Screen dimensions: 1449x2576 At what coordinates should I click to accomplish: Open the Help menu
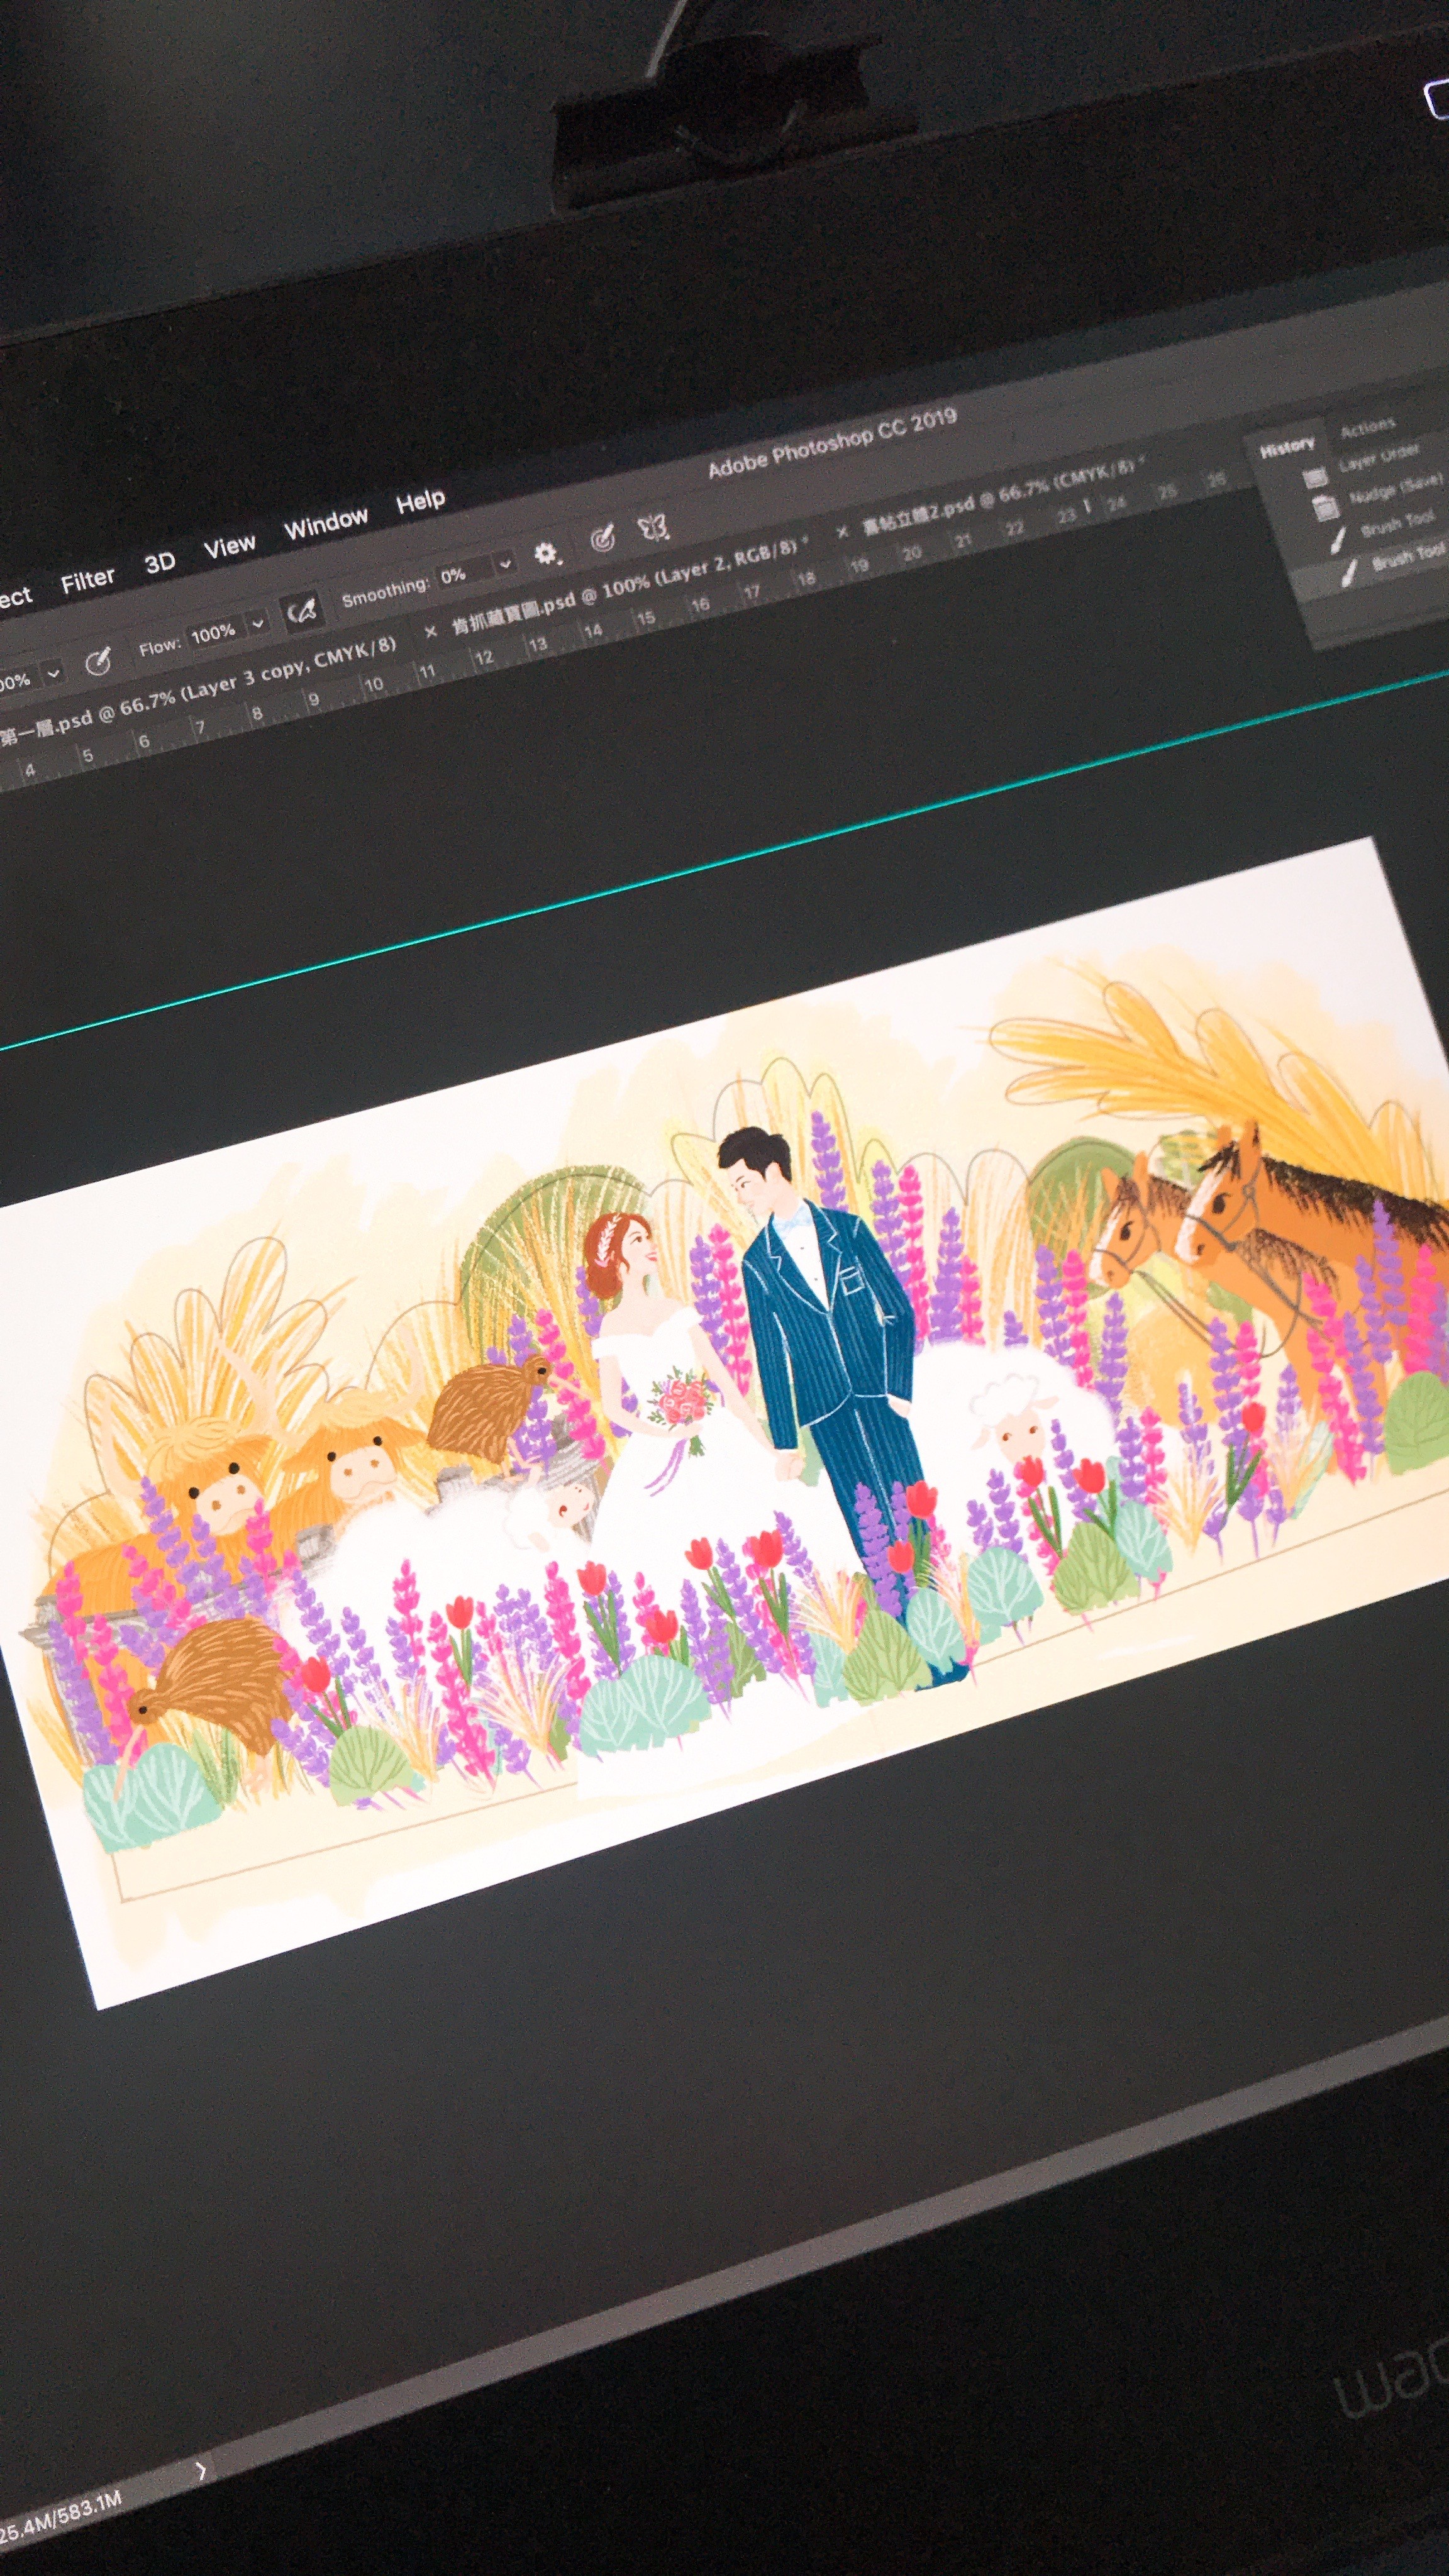[x=420, y=501]
